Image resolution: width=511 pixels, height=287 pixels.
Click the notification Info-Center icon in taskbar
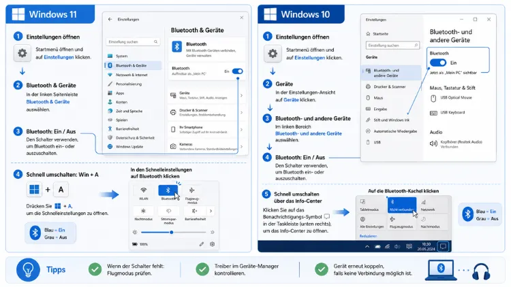(x=443, y=246)
